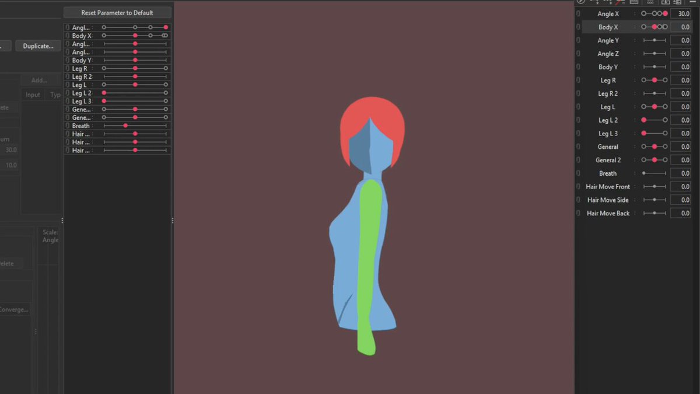Click the Duplicate... button

point(38,46)
